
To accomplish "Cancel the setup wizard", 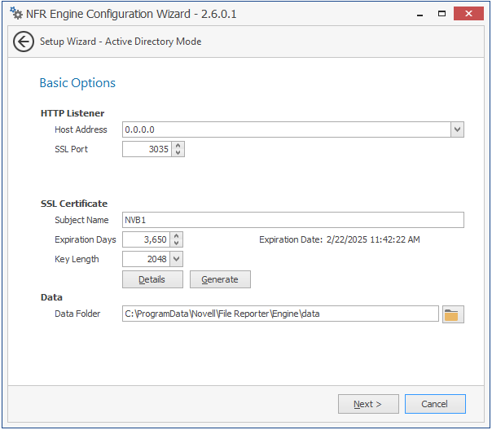I will [x=435, y=404].
